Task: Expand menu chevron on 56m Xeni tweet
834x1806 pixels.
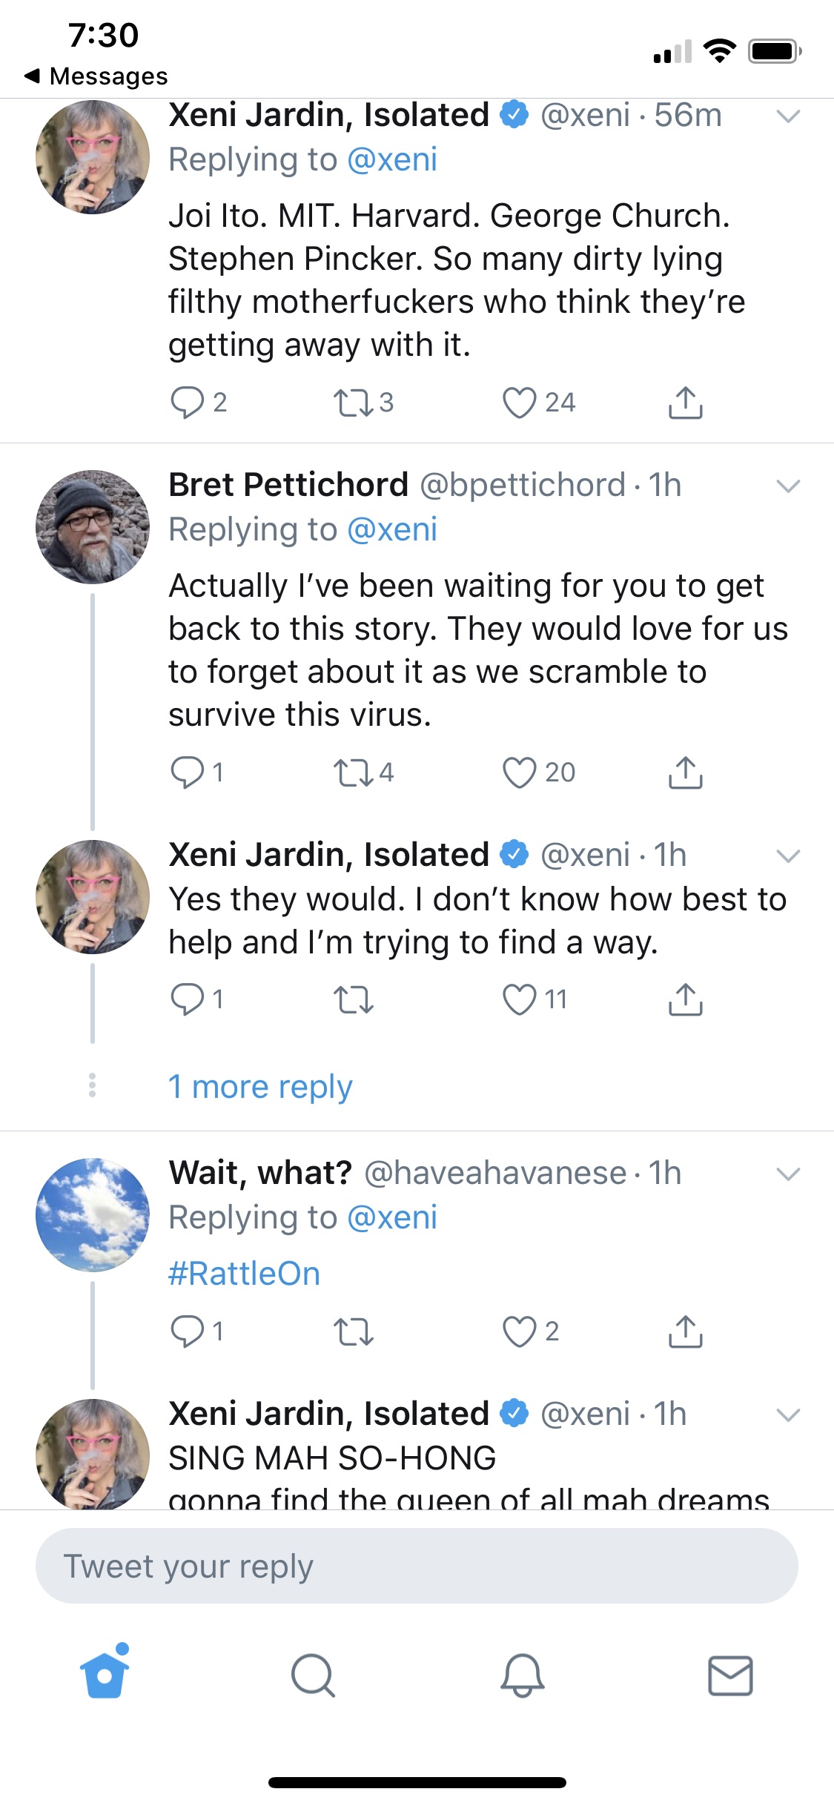Action: coord(787,116)
